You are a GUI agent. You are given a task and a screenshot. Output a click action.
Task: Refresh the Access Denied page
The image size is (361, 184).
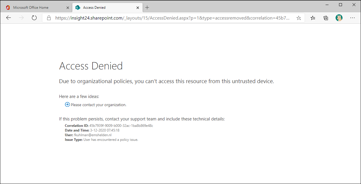pyautogui.click(x=34, y=18)
